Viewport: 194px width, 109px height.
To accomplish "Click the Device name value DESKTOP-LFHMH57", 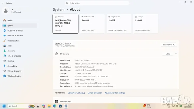I will [x=82, y=61].
